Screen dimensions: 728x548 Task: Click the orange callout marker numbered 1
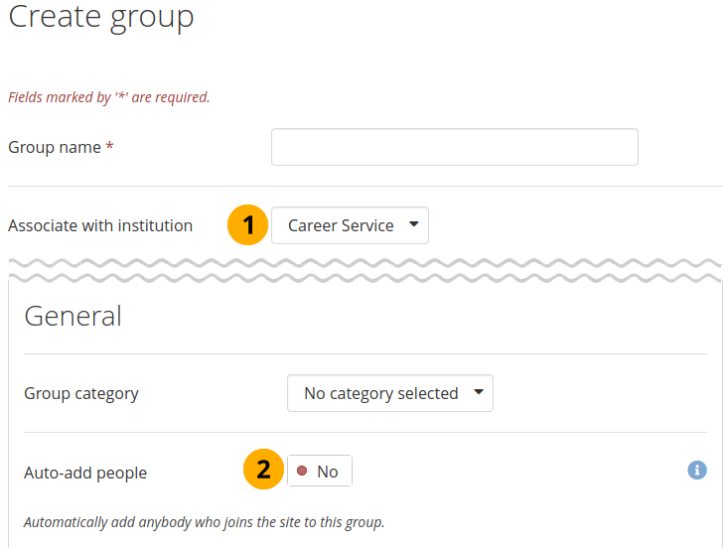(x=248, y=225)
